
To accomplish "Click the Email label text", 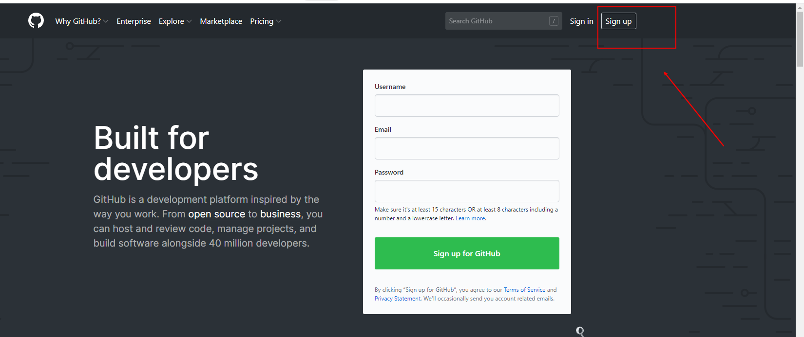I will [x=383, y=129].
